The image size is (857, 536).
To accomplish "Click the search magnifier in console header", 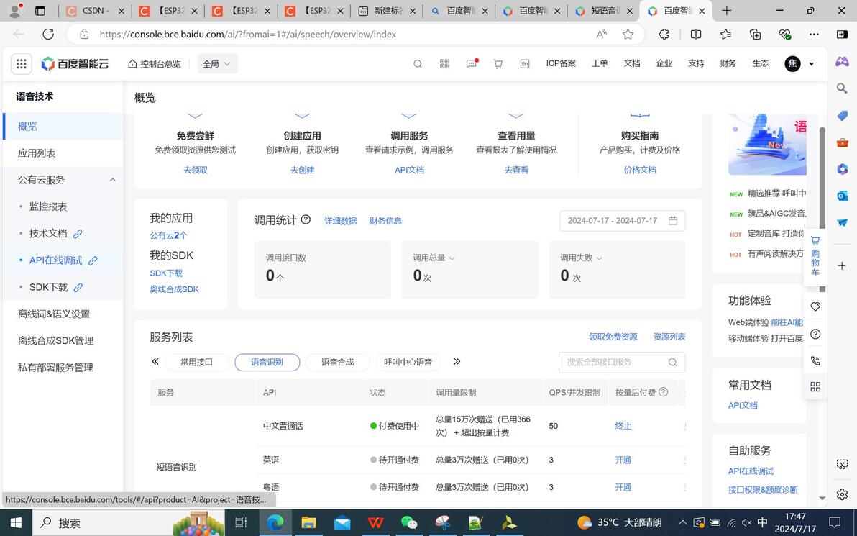I will pos(418,64).
